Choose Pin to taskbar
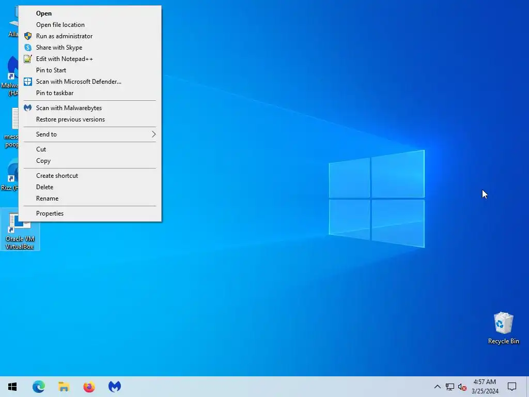The image size is (529, 397). (90, 93)
